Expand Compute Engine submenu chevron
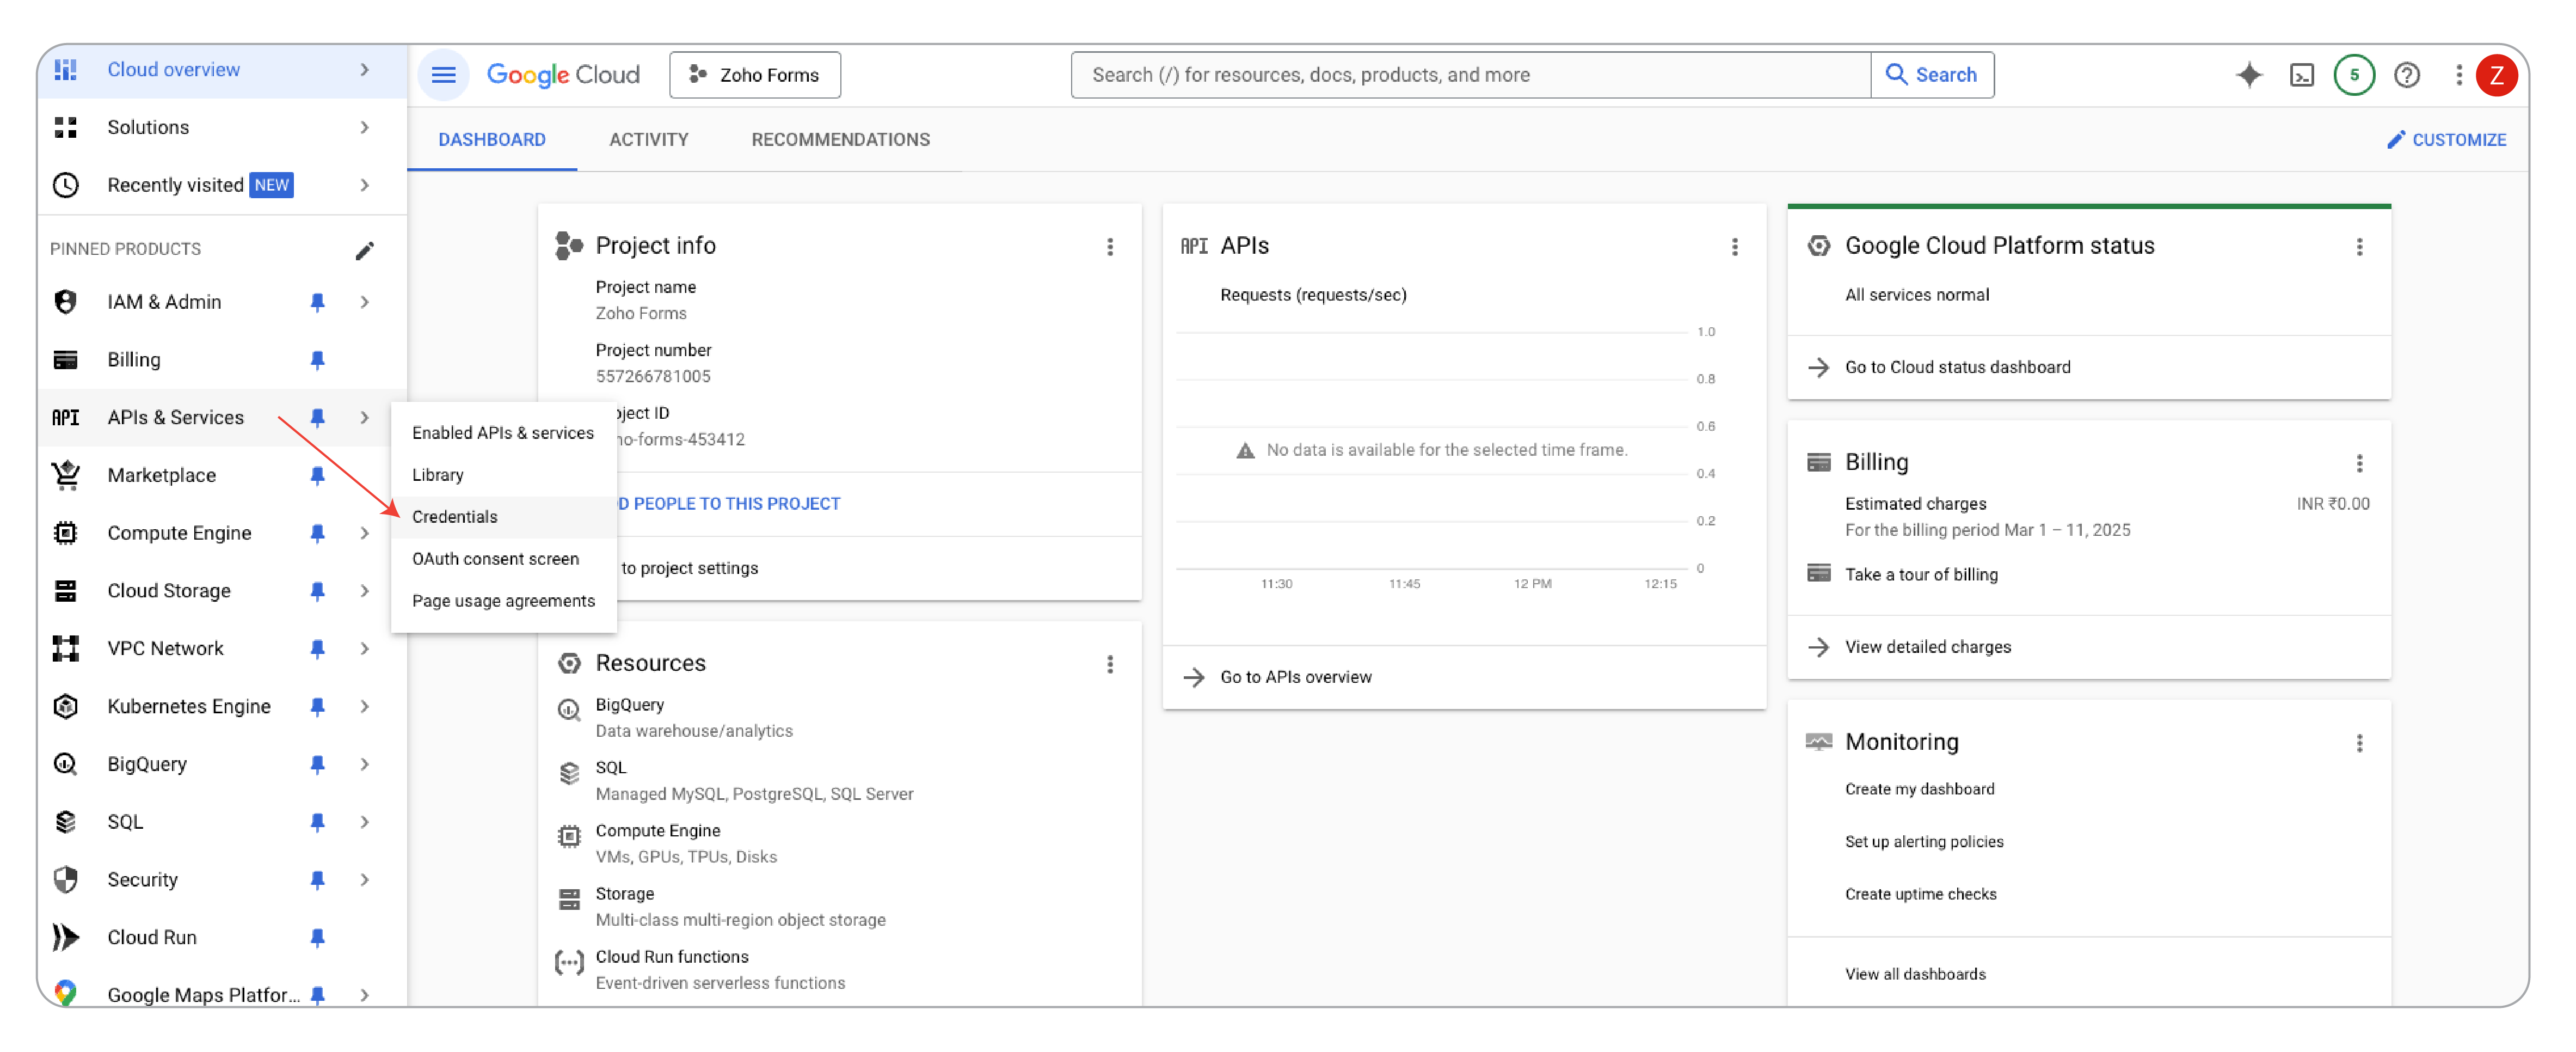2576x1052 pixels. [x=364, y=534]
